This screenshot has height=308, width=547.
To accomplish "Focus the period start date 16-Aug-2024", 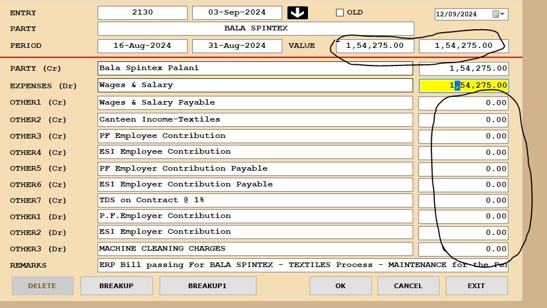I will pyautogui.click(x=142, y=46).
